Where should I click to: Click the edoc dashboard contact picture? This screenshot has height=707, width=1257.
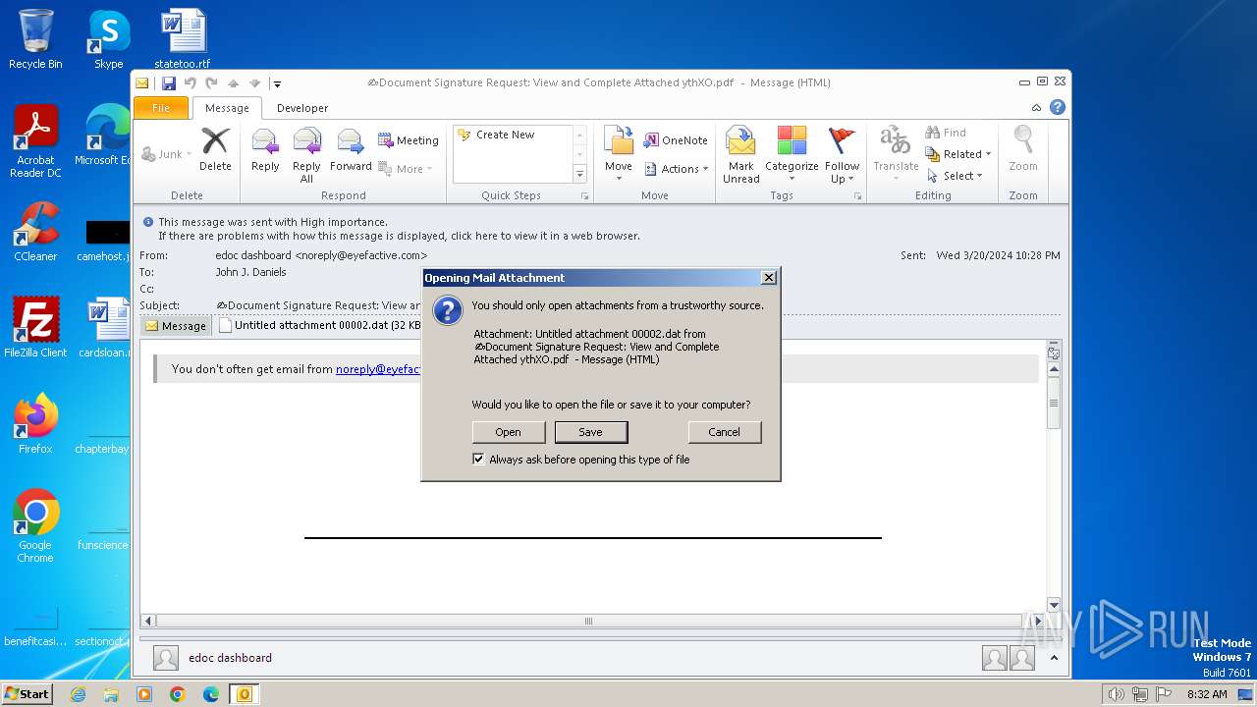(166, 658)
